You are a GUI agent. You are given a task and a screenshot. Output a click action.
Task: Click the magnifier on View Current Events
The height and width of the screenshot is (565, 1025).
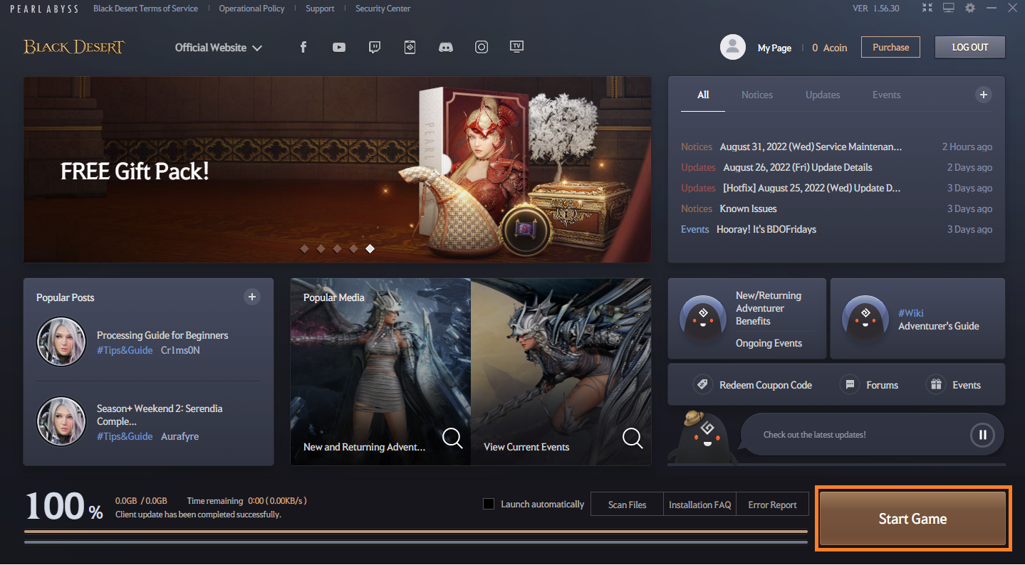632,438
